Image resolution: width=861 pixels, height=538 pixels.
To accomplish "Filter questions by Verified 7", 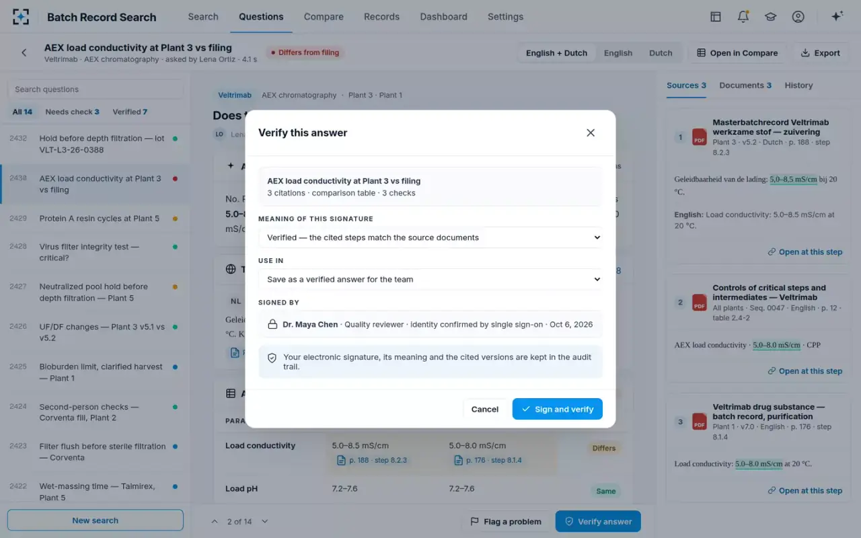I will [130, 112].
